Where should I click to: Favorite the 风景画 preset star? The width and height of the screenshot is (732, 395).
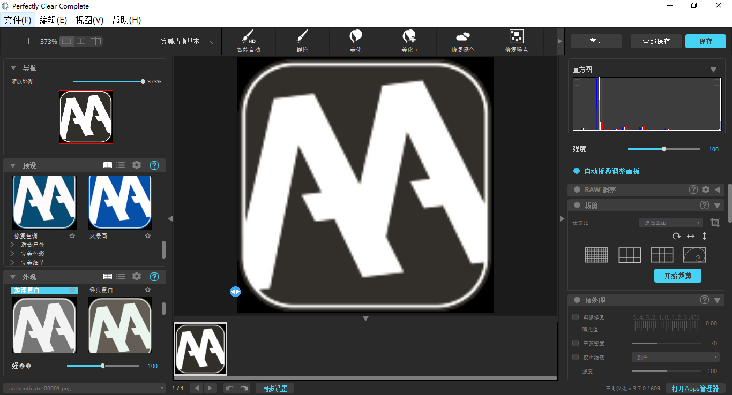click(148, 236)
